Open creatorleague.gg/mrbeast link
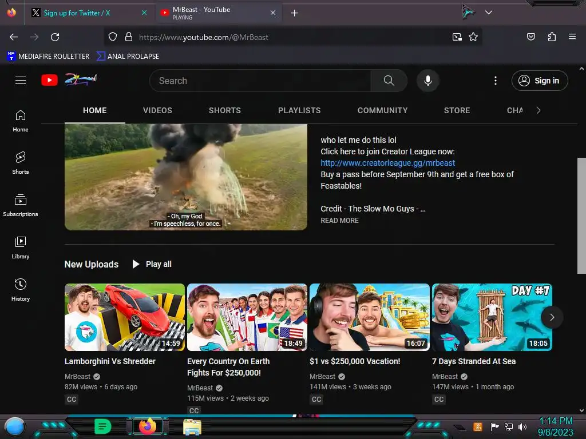The width and height of the screenshot is (586, 439). 387,163
